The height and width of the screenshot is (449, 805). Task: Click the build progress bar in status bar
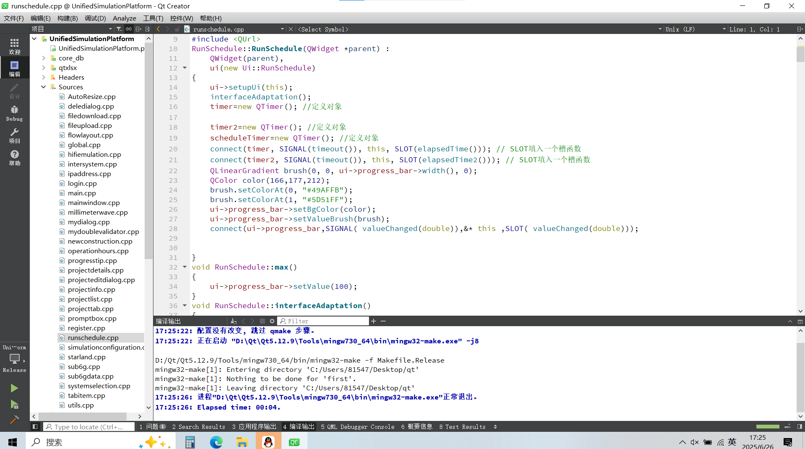tap(768, 427)
